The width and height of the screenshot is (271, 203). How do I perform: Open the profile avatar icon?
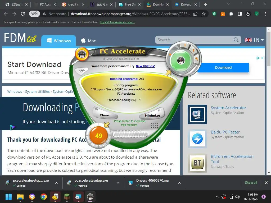[x=248, y=14]
